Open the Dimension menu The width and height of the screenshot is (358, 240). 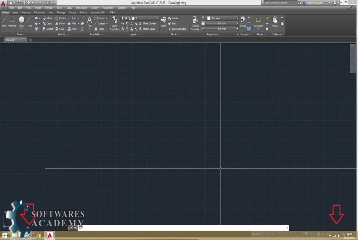click(81, 8)
